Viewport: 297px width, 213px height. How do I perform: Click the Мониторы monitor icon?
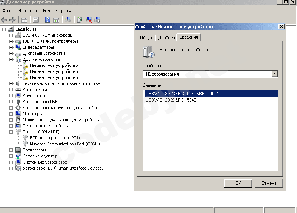pyautogui.click(x=18, y=114)
